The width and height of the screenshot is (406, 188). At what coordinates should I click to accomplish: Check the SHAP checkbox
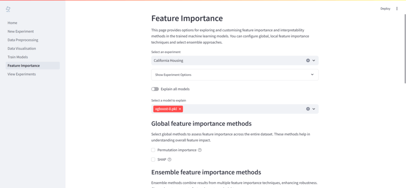coord(153,160)
